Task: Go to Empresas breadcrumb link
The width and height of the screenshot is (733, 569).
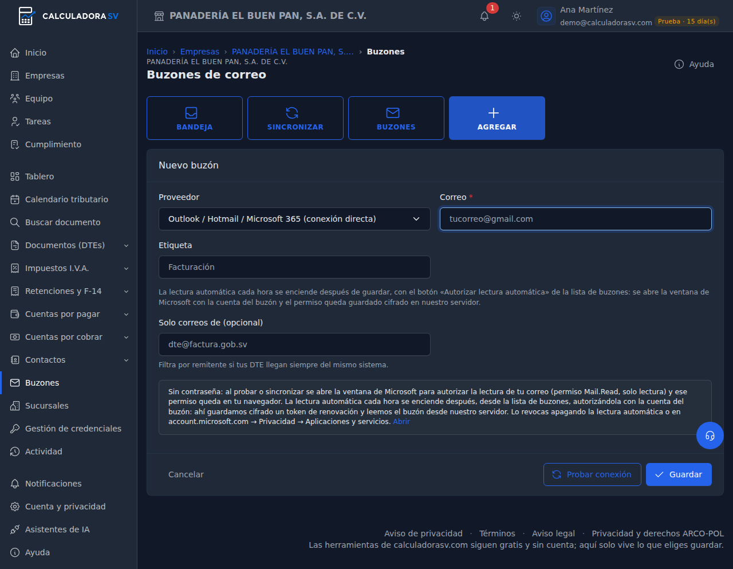Action: pos(200,52)
